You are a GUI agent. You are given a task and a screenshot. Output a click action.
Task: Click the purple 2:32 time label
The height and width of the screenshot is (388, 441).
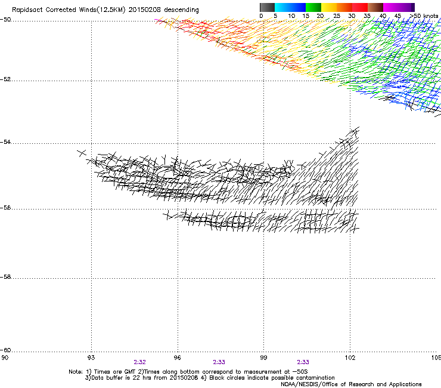tap(140, 362)
